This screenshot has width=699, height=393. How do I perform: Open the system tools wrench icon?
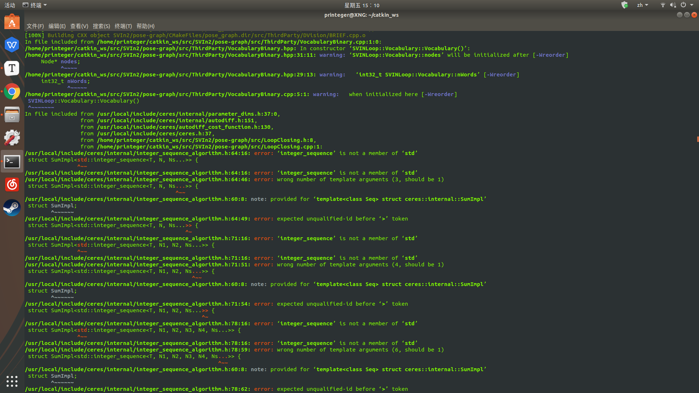pyautogui.click(x=12, y=138)
